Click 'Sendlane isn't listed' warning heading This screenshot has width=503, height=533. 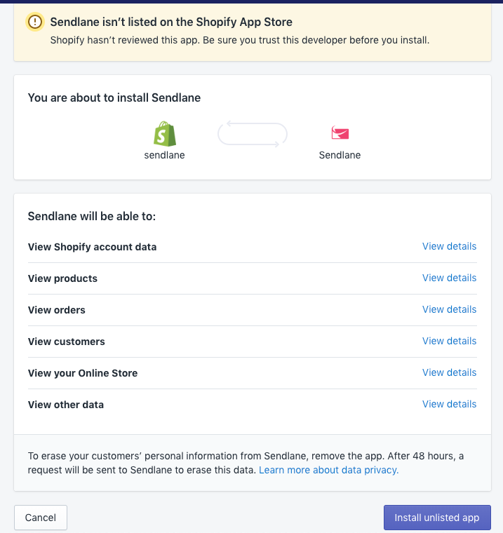[x=171, y=22]
